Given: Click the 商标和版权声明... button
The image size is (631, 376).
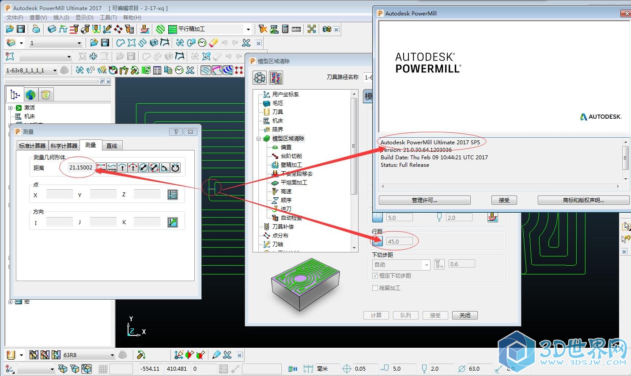Looking at the screenshot, I should click(x=583, y=200).
